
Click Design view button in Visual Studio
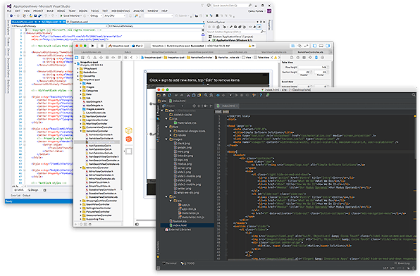33,190
